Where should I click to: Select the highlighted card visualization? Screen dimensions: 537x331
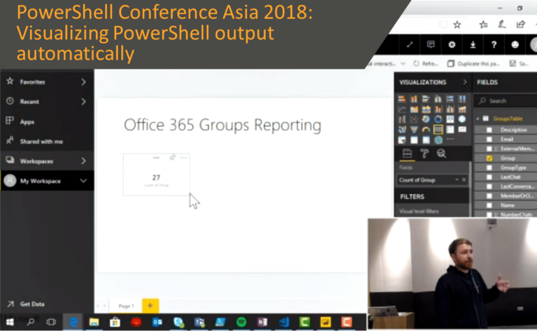[438, 130]
